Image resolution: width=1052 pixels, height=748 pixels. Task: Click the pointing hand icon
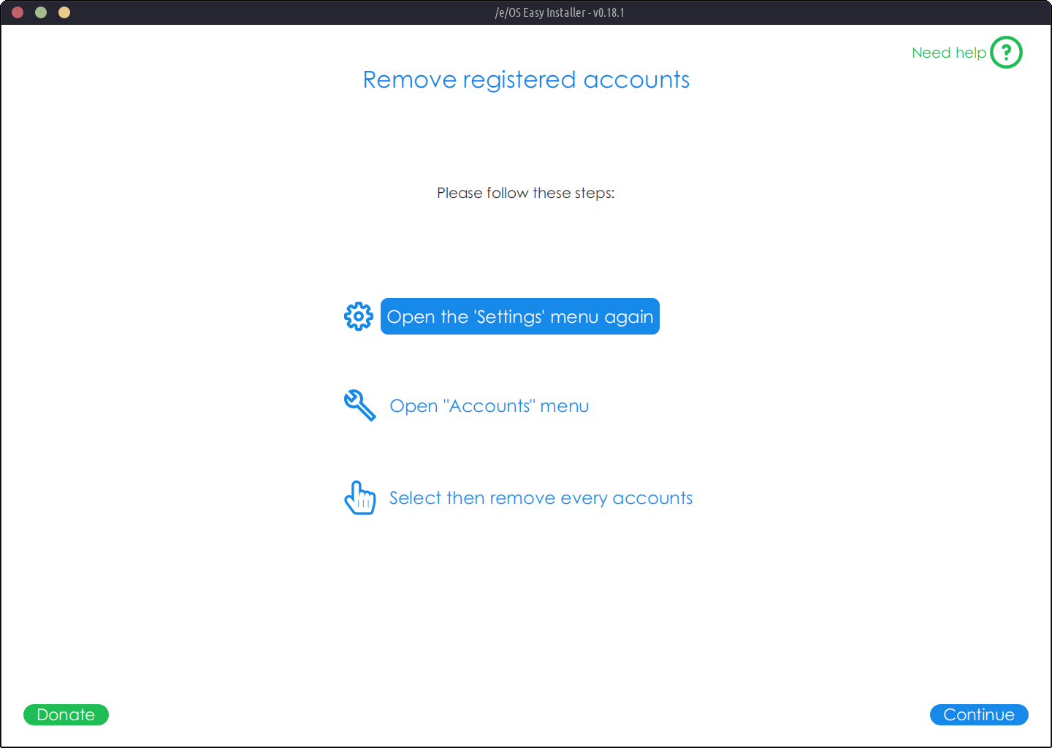coord(359,497)
